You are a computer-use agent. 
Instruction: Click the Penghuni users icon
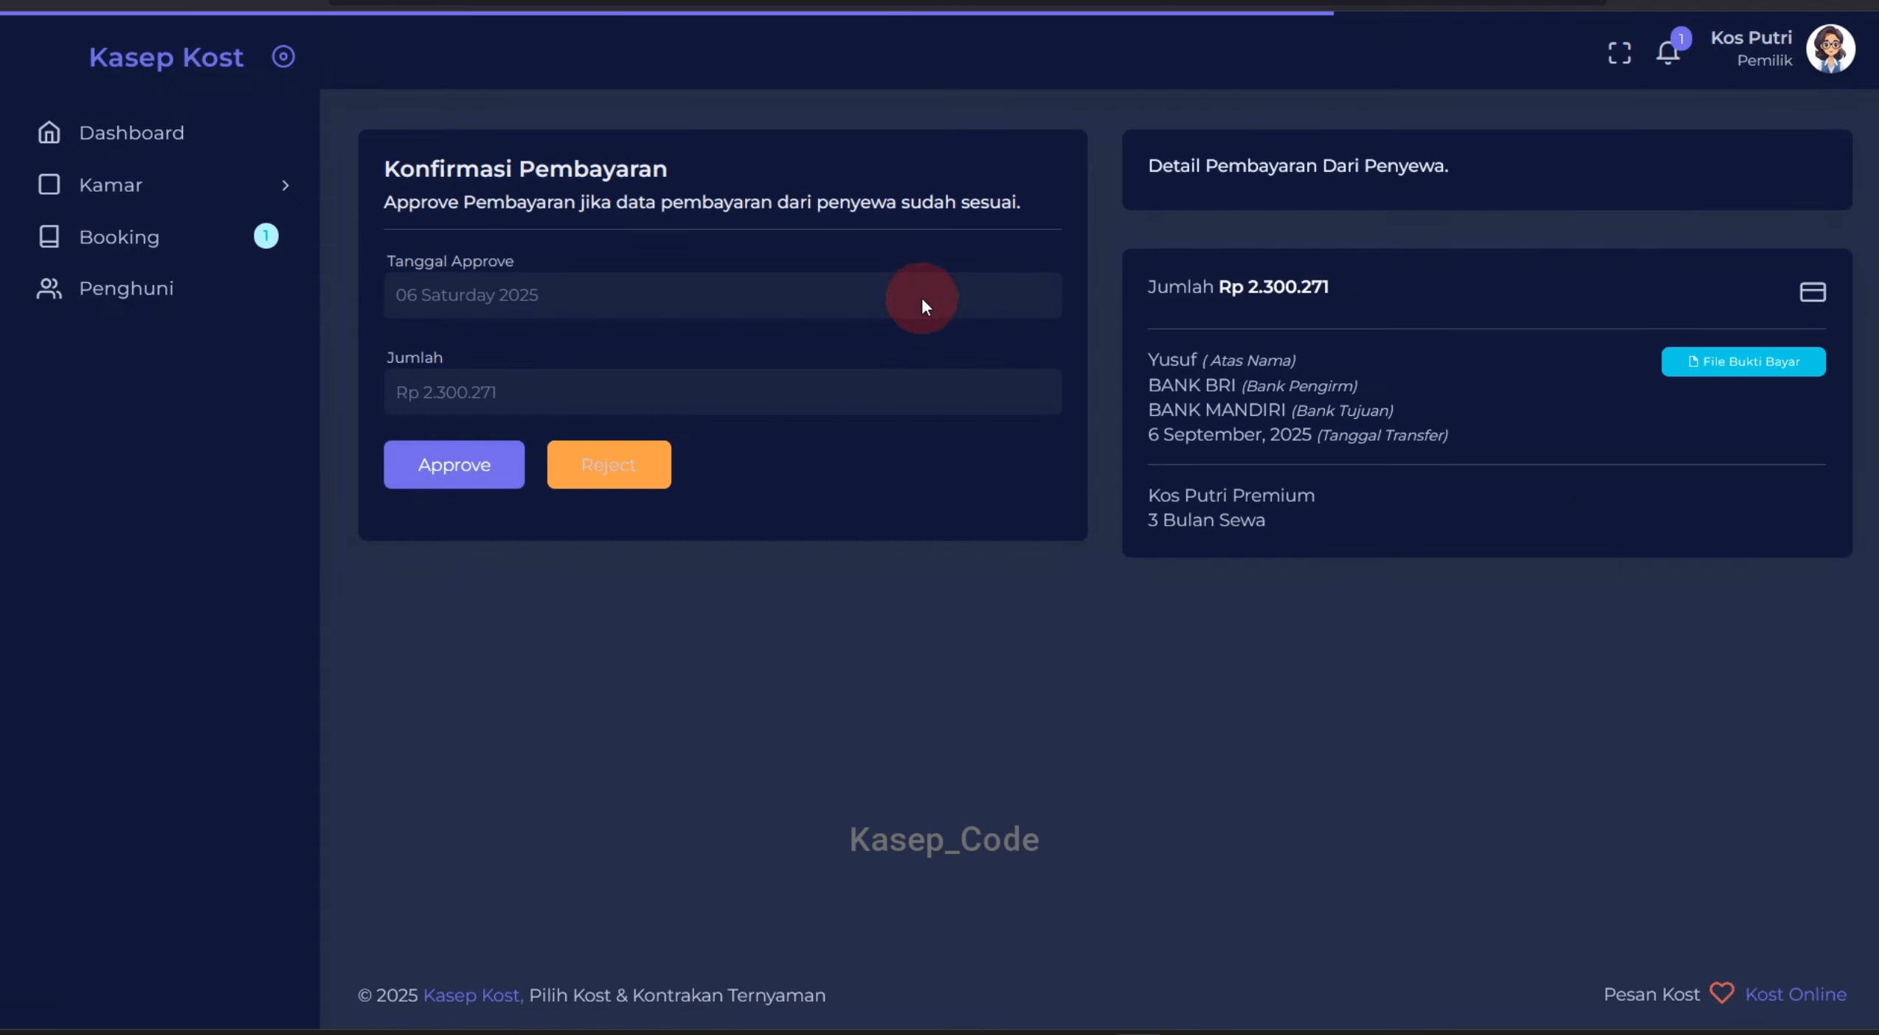click(x=49, y=288)
